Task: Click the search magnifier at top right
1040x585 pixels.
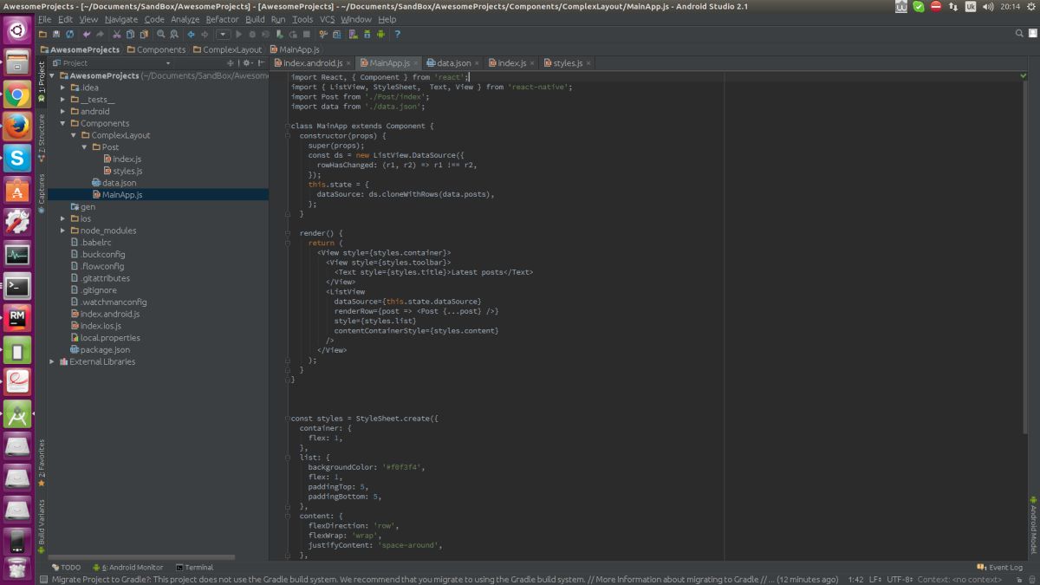Action: pyautogui.click(x=1019, y=34)
